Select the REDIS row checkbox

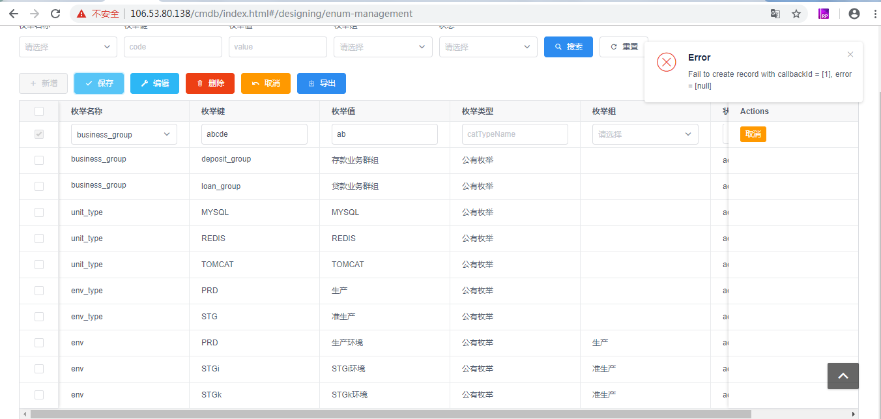[39, 238]
